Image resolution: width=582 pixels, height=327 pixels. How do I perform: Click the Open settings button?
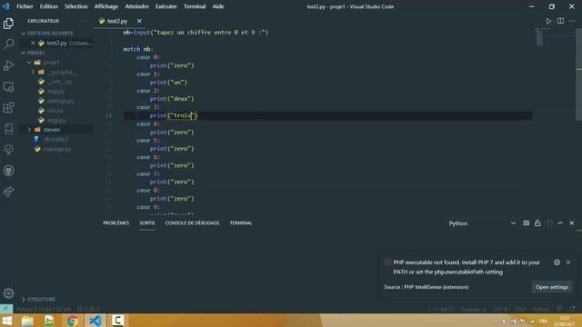pyautogui.click(x=552, y=287)
